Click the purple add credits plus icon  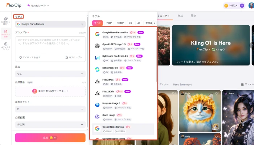pyautogui.click(x=242, y=6)
